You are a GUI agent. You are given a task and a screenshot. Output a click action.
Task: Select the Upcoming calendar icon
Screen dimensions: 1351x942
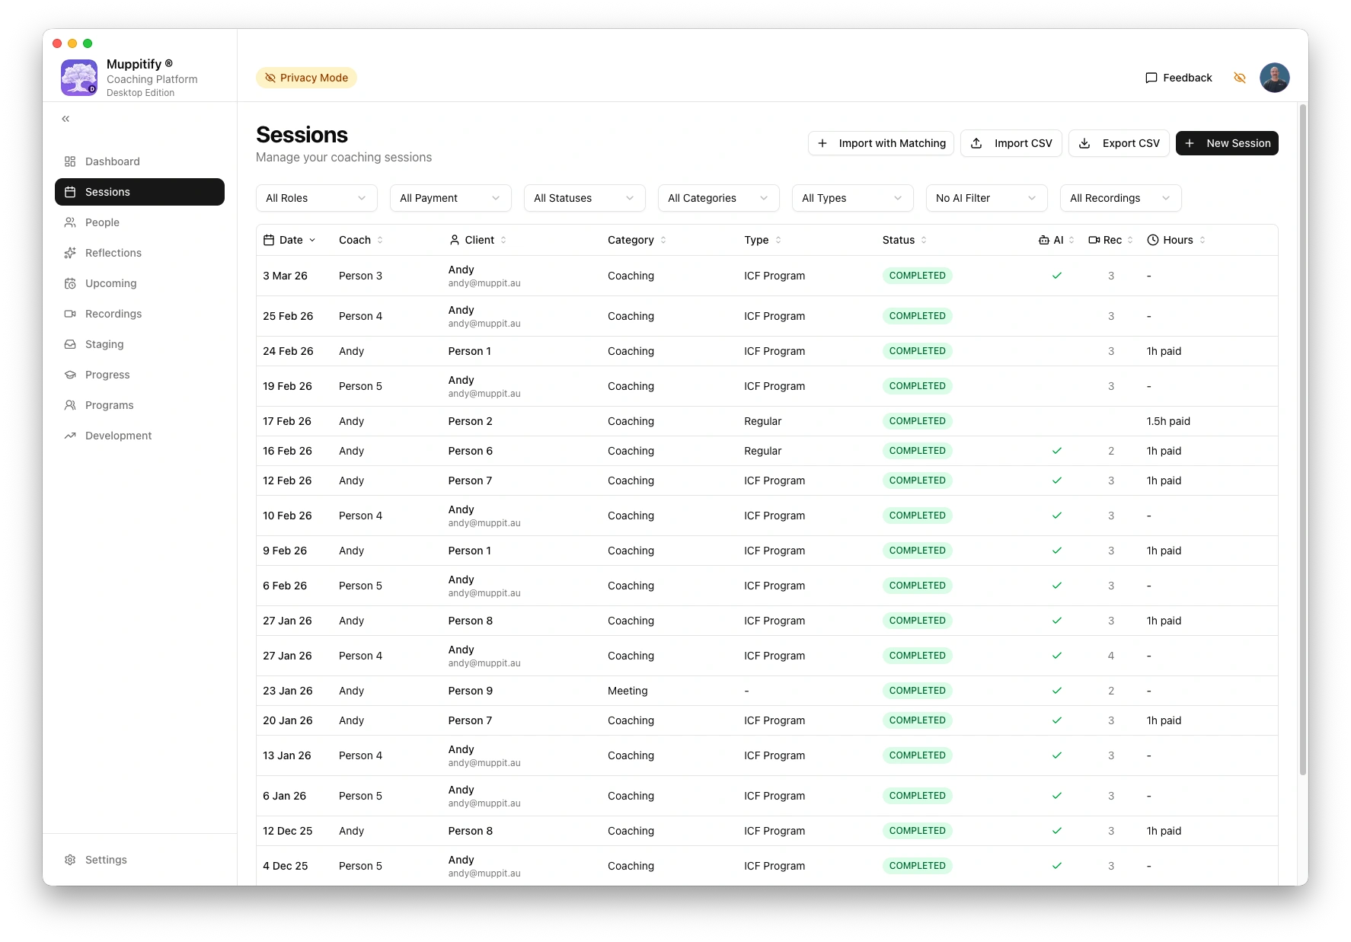[x=70, y=283]
